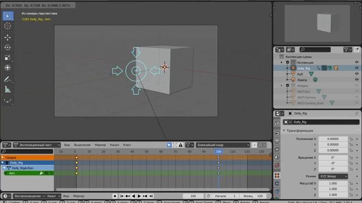The image size is (362, 203).
Task: Hide Лампа object with eye icon
Action: click(x=357, y=80)
